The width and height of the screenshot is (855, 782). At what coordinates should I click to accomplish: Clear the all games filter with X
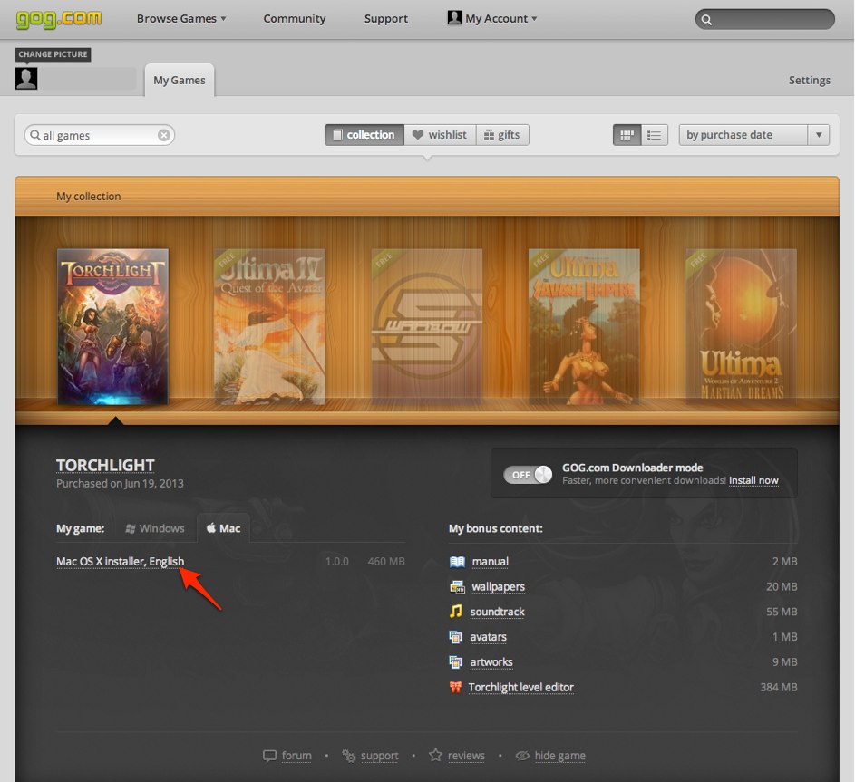tap(163, 135)
